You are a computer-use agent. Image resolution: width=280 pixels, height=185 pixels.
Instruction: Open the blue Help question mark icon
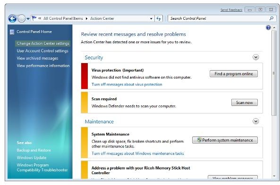coord(268,28)
